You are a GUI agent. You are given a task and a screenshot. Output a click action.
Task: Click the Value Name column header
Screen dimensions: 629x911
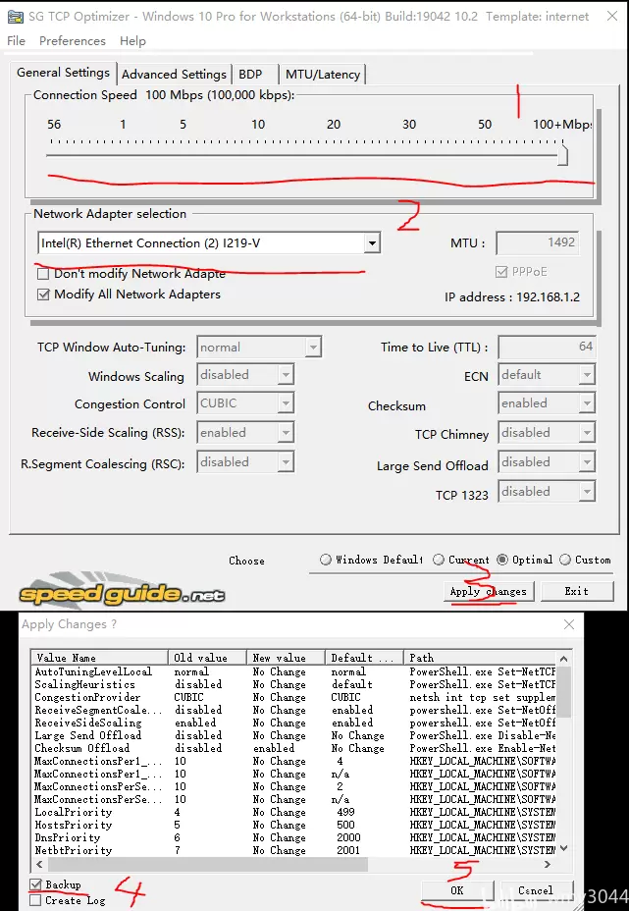pyautogui.click(x=99, y=658)
